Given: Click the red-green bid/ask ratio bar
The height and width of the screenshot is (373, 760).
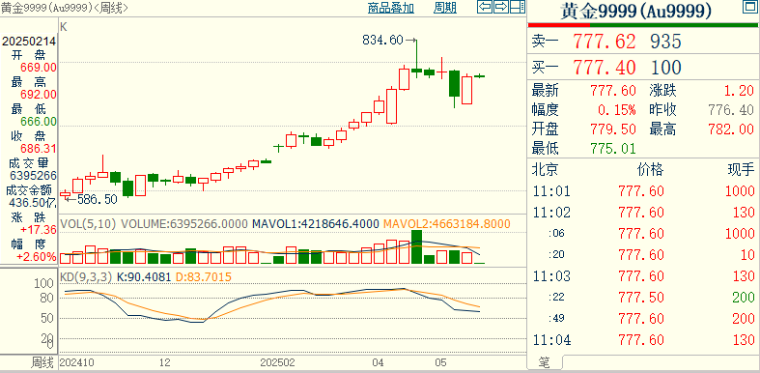Looking at the screenshot, I should (x=642, y=25).
